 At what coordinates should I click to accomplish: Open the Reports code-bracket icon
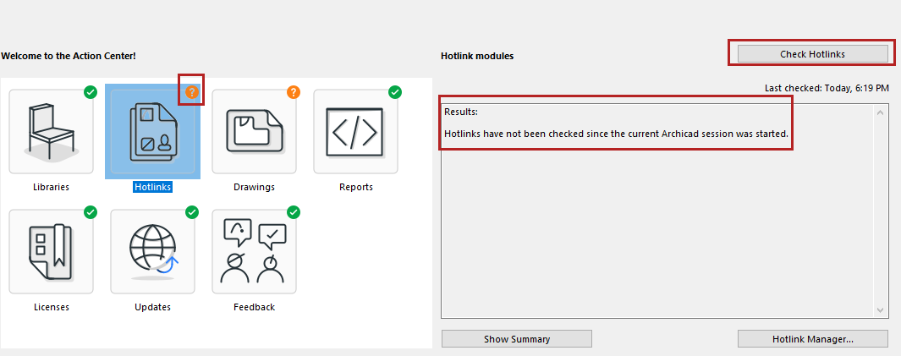(x=355, y=131)
